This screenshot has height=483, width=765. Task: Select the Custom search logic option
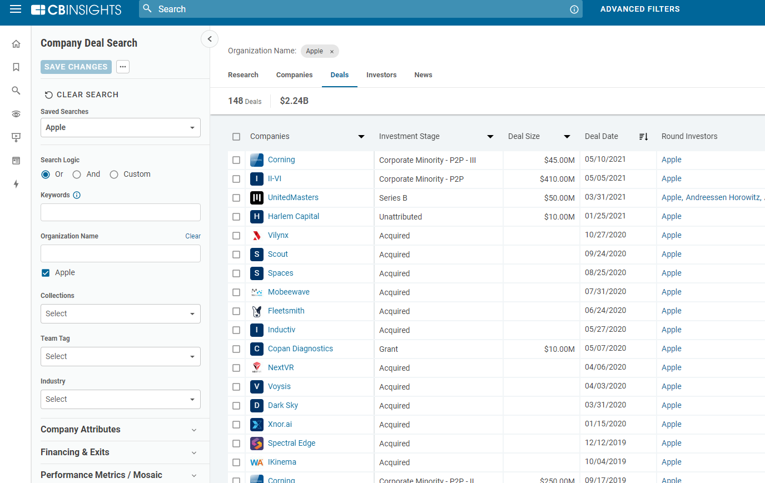(114, 175)
